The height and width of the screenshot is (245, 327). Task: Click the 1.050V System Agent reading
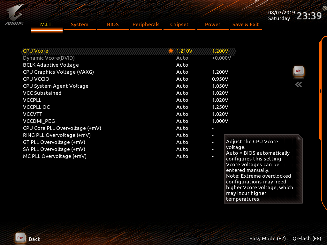(220, 86)
